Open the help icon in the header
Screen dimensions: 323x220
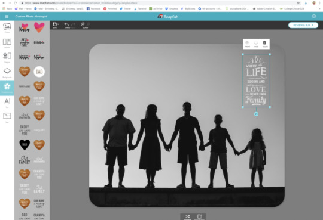(x=314, y=16)
